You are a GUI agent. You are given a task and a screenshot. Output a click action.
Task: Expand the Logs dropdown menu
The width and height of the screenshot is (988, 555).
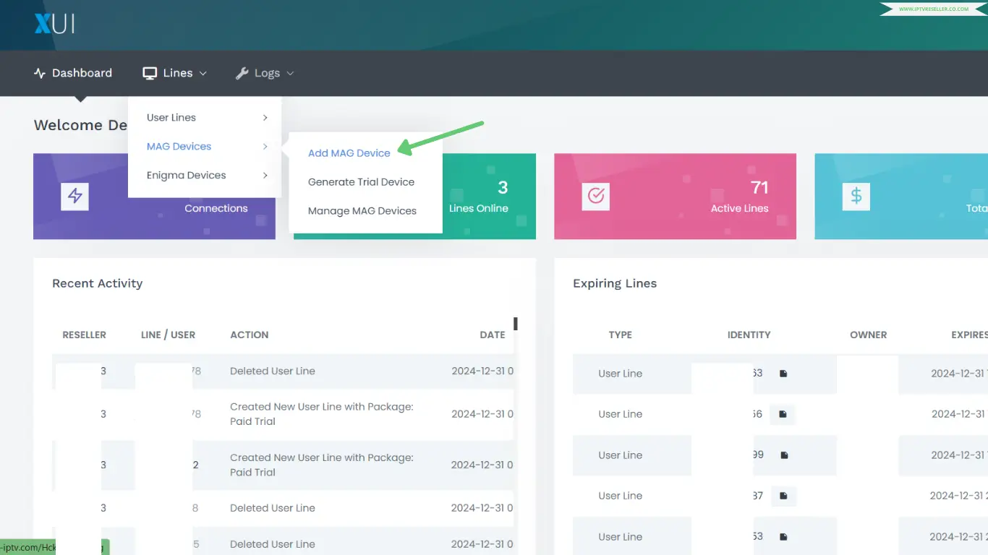(x=265, y=73)
